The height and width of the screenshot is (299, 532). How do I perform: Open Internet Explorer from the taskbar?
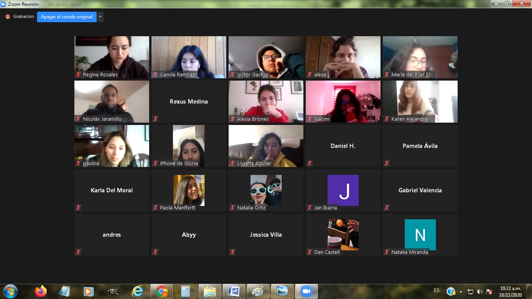(137, 291)
